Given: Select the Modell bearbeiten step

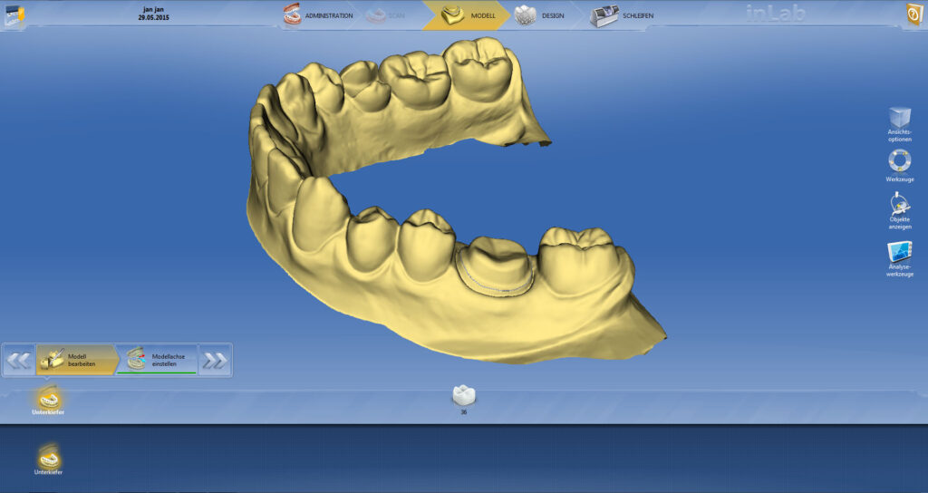Looking at the screenshot, I should tap(75, 360).
